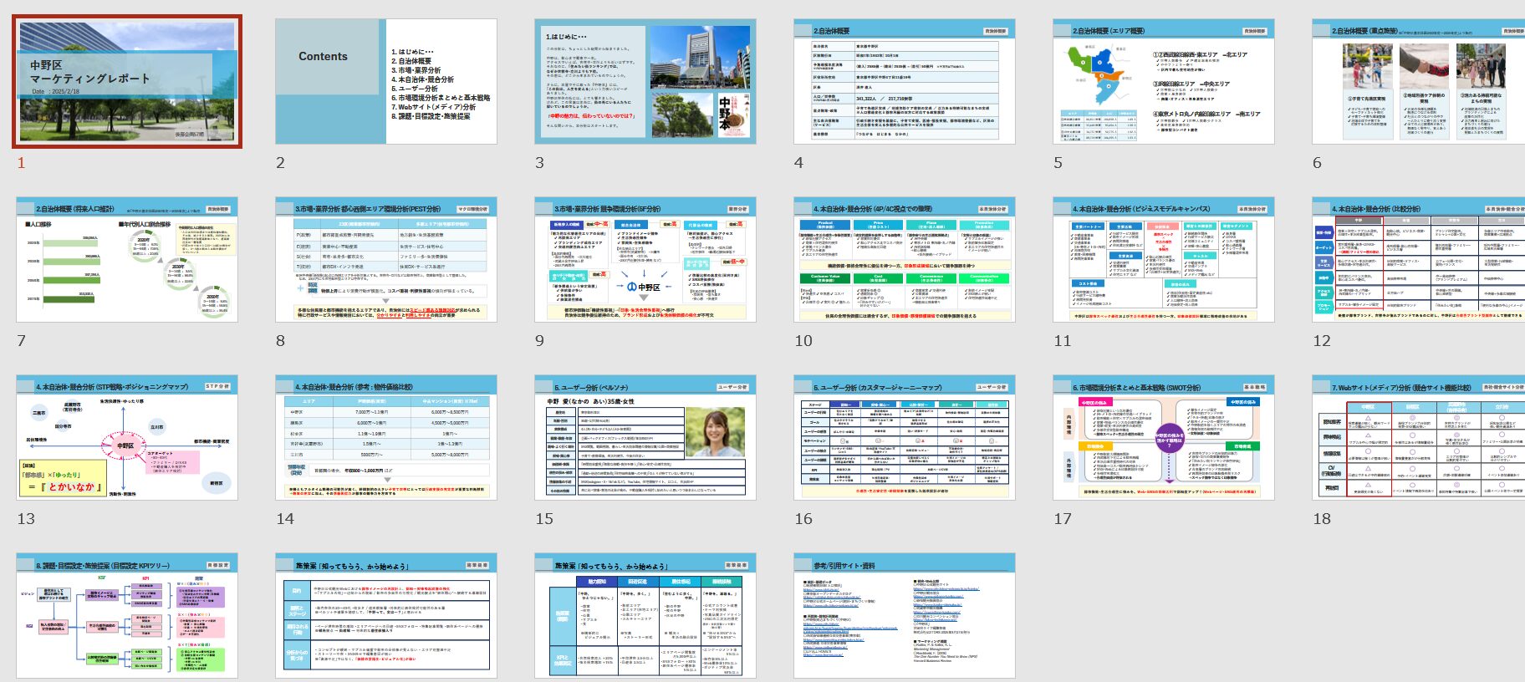The height and width of the screenshot is (682, 1525).
Task: Select slide 15 persona slide with woman photo
Action: [x=645, y=438]
